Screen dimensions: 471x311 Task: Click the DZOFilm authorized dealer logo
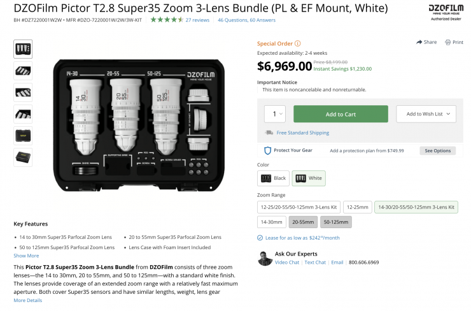445,11
